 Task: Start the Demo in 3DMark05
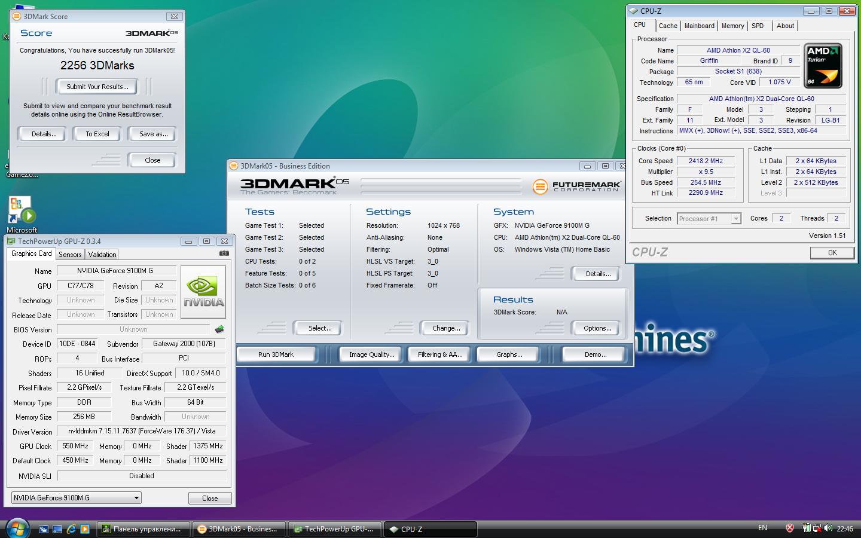point(595,354)
